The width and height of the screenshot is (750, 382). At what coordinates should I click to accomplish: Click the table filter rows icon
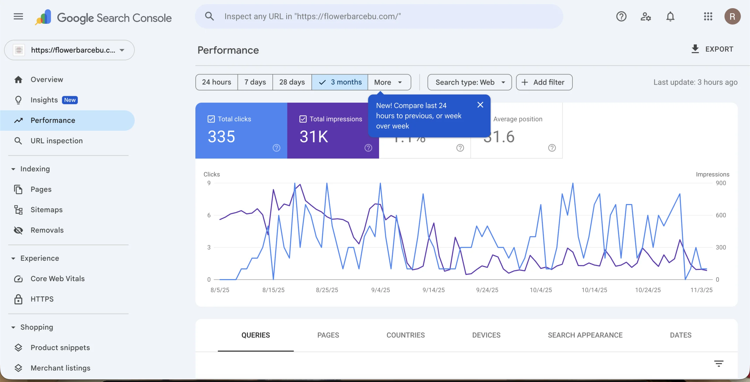point(718,364)
